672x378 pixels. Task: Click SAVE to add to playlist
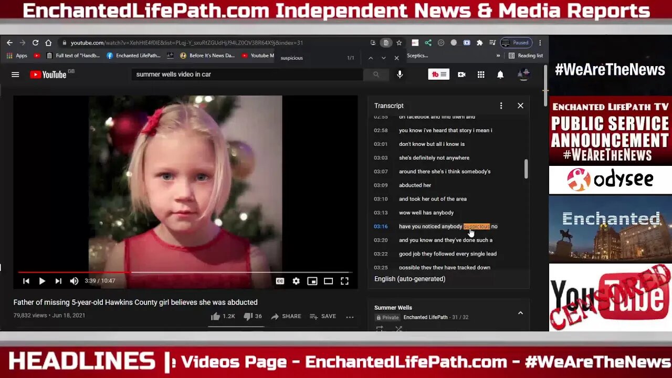[323, 316]
